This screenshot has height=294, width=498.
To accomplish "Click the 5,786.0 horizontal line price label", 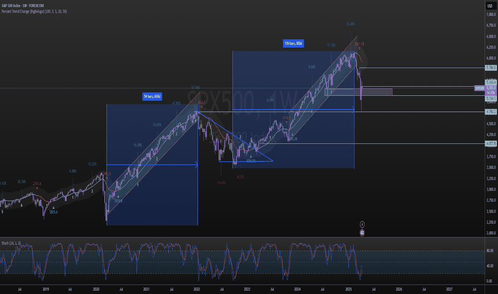I will pyautogui.click(x=491, y=68).
